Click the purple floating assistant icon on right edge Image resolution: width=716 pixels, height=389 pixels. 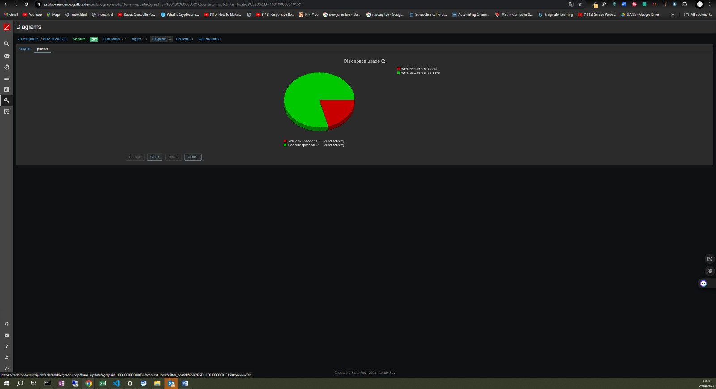[x=703, y=283]
